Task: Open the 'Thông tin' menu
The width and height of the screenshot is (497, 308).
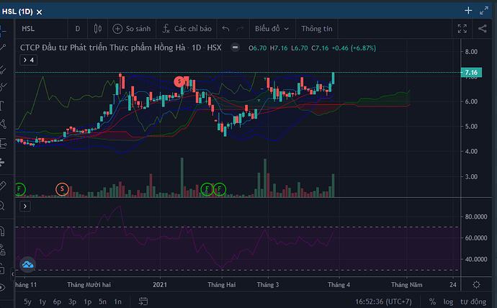Action: (x=317, y=29)
